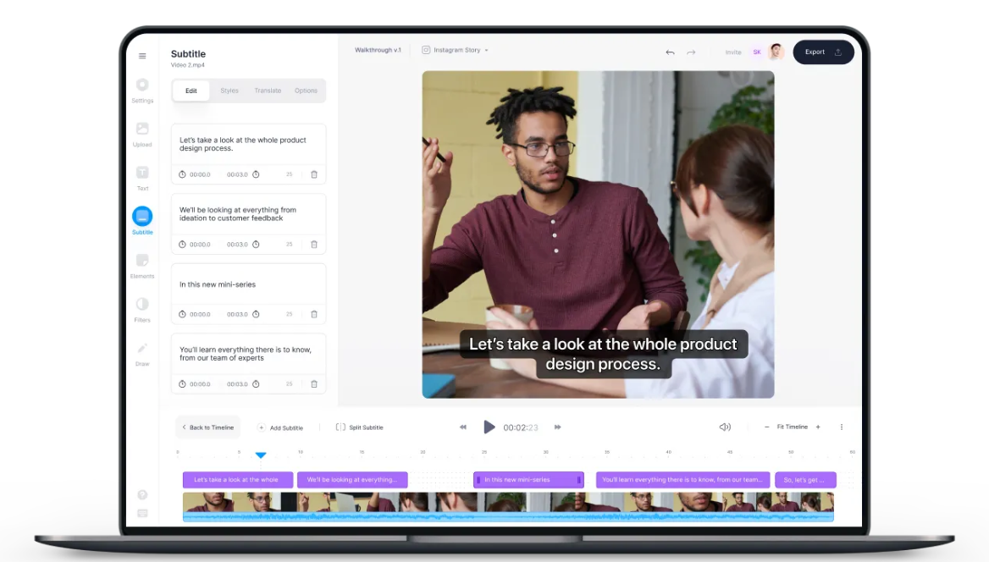Image resolution: width=989 pixels, height=562 pixels.
Task: Select 'Let's take a look at the whole' timeline clip
Action: click(238, 480)
